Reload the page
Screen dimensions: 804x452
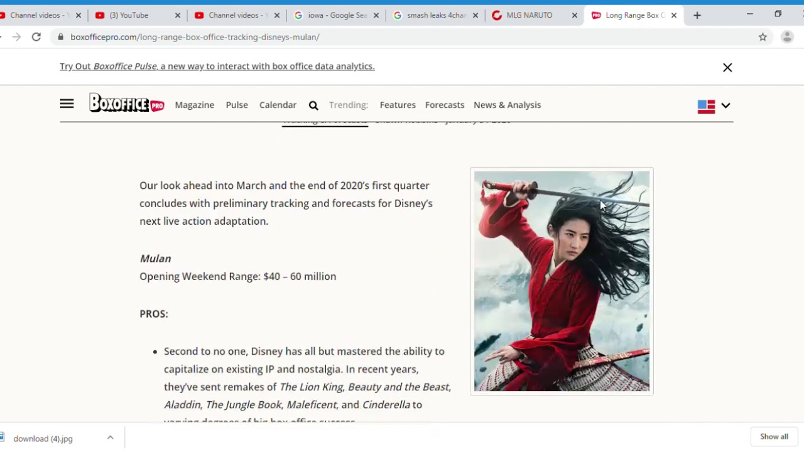click(36, 37)
